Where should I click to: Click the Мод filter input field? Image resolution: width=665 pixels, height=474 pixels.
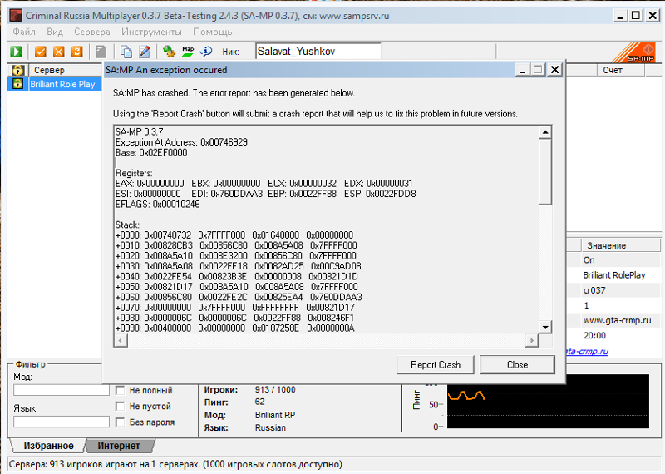point(62,390)
